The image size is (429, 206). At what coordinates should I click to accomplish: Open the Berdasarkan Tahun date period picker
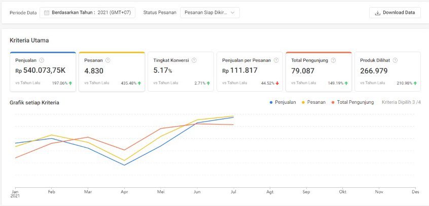(x=87, y=13)
